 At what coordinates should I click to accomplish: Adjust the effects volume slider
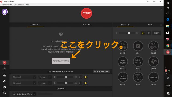pyautogui.click(x=127, y=33)
